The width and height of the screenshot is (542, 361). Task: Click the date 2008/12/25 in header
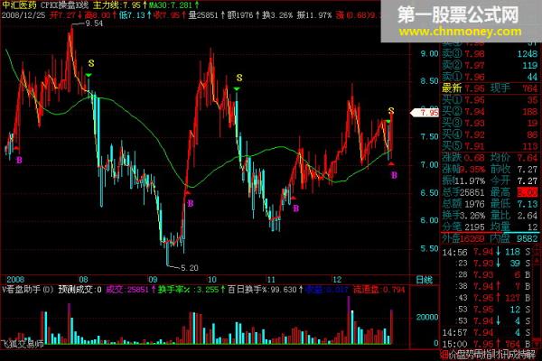pyautogui.click(x=23, y=15)
